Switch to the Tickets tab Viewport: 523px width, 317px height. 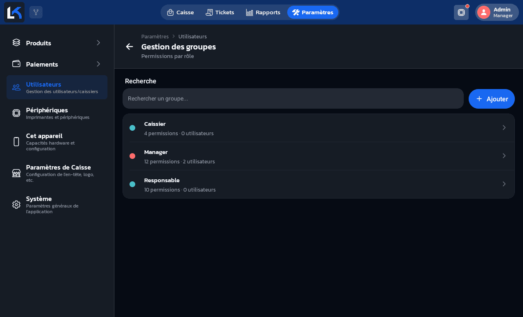[x=220, y=12]
